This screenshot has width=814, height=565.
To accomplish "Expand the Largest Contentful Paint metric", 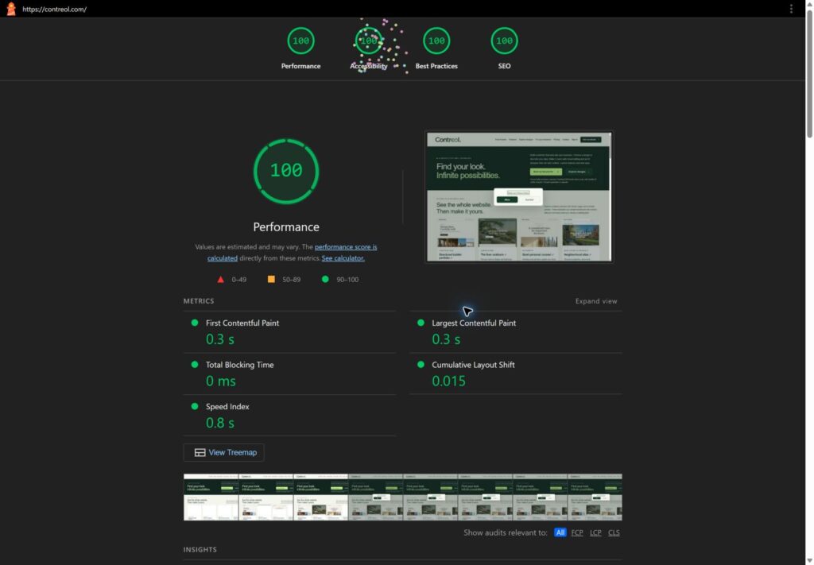I will (516, 332).
